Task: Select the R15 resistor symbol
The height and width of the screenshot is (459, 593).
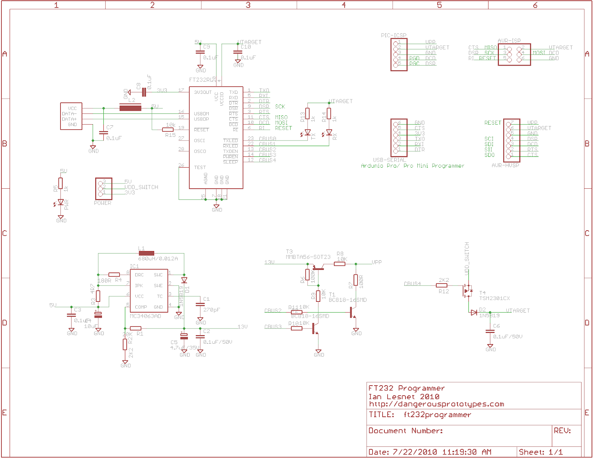Action: click(x=168, y=130)
